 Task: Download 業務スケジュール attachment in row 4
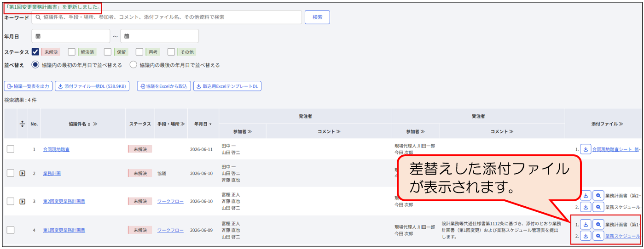point(586,236)
